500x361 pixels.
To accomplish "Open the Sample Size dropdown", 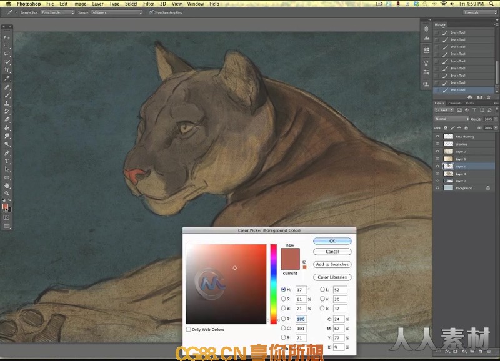I will 57,12.
